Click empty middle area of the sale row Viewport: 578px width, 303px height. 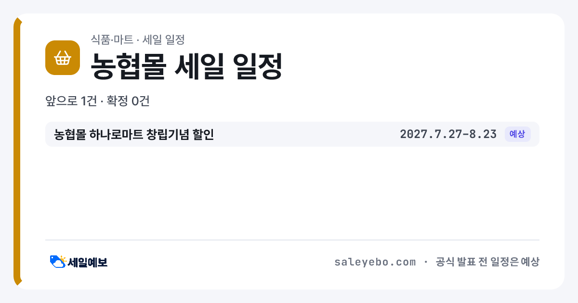click(x=307, y=134)
